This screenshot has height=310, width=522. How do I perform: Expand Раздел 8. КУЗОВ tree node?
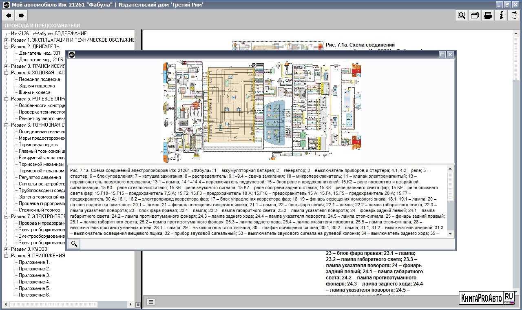(6, 249)
